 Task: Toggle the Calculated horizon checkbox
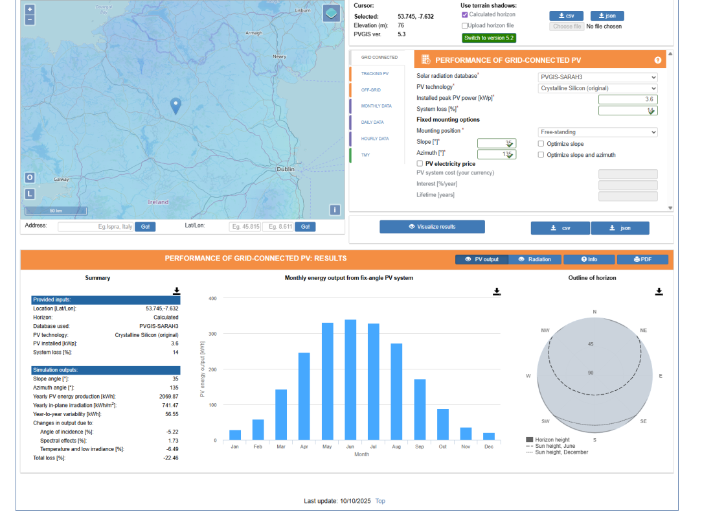pos(465,15)
